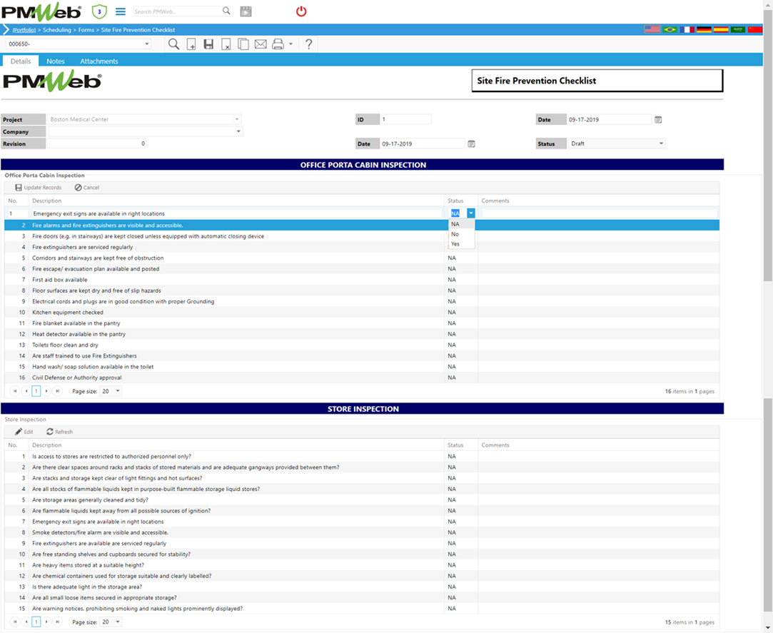Expand the Project dropdown
773x633 pixels.
[237, 119]
